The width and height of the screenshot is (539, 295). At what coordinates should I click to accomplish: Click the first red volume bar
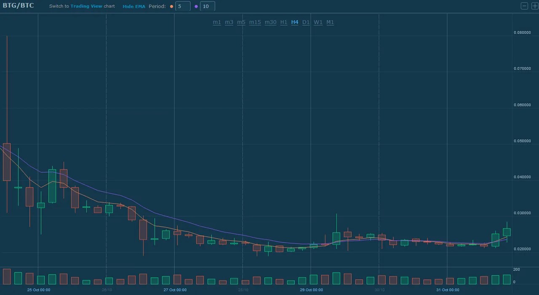(7, 276)
